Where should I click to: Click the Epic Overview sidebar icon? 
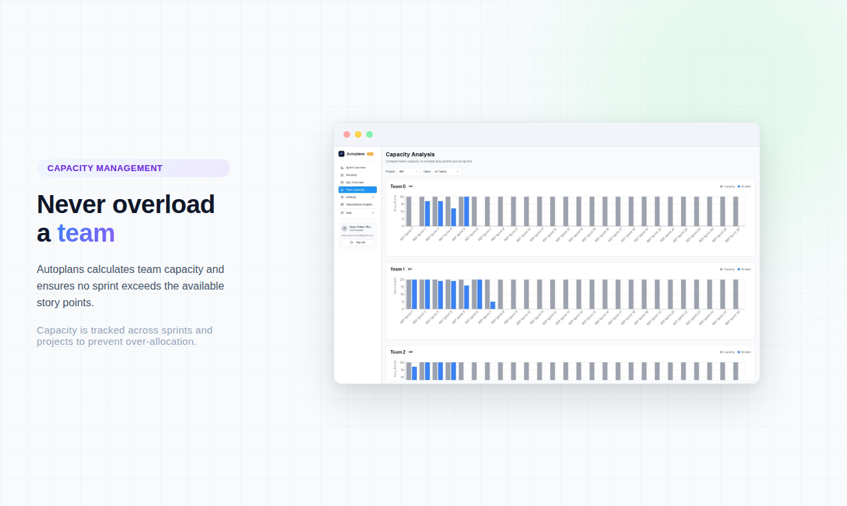click(x=342, y=182)
